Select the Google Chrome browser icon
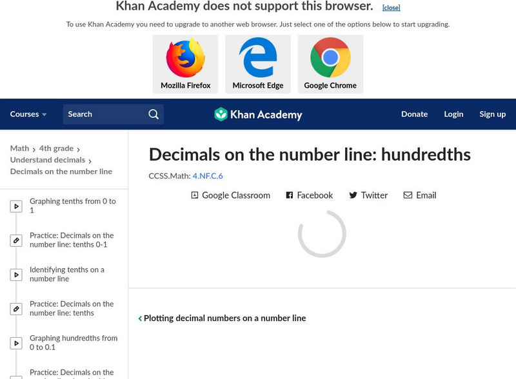This screenshot has width=516, height=379. pyautogui.click(x=330, y=58)
